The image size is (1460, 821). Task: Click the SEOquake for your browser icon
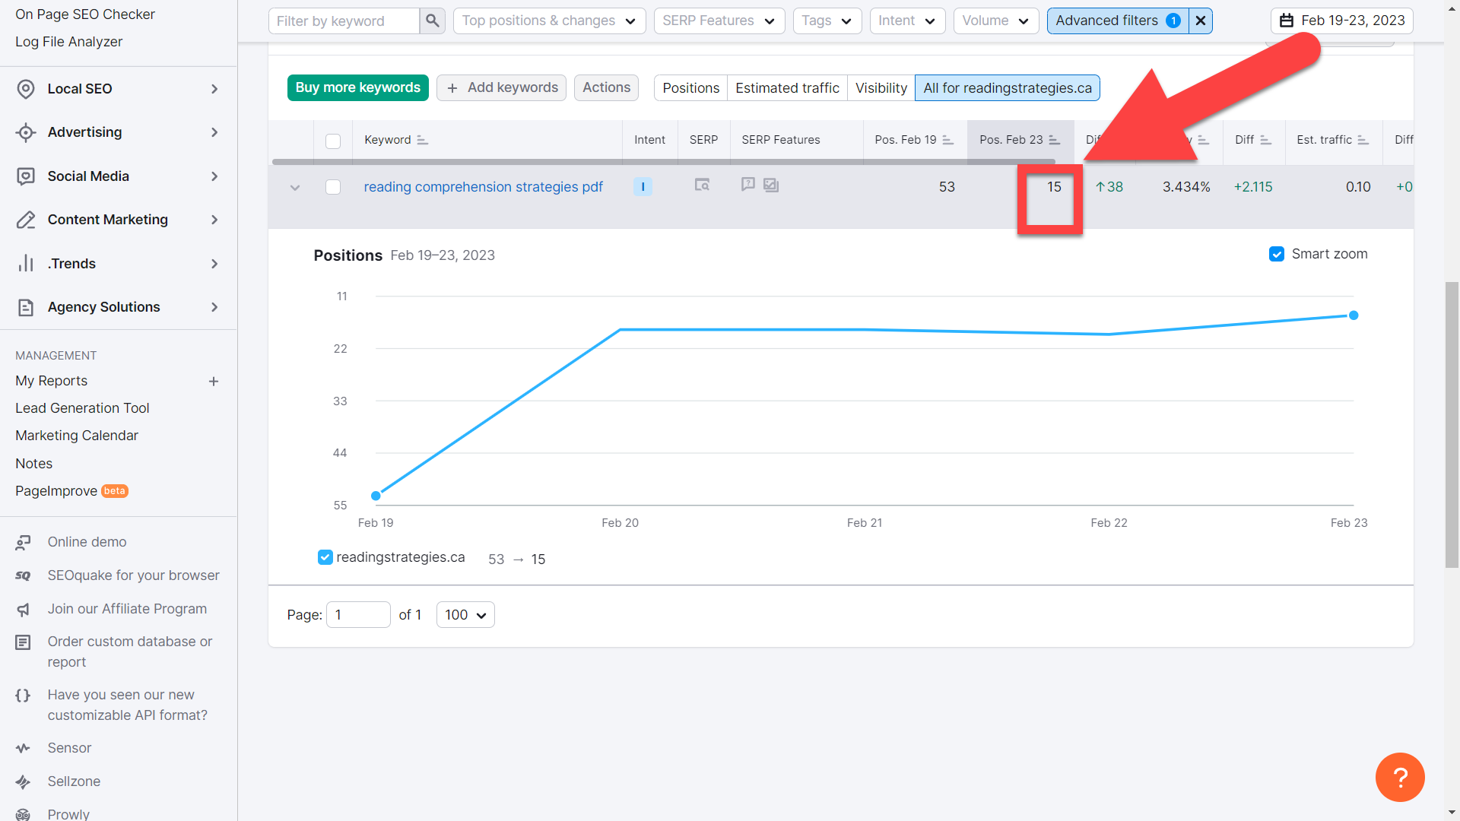[23, 575]
